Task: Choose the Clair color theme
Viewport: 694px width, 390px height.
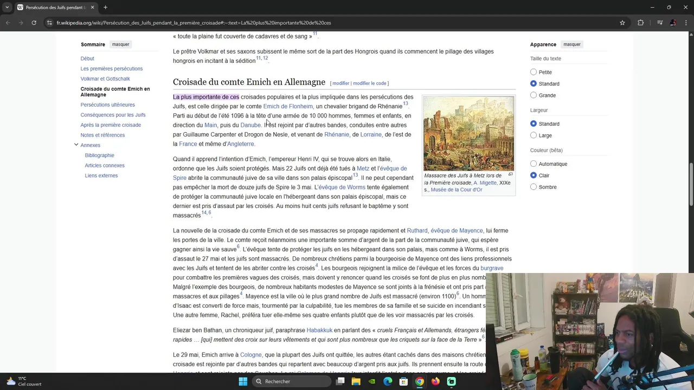Action: coord(534,175)
